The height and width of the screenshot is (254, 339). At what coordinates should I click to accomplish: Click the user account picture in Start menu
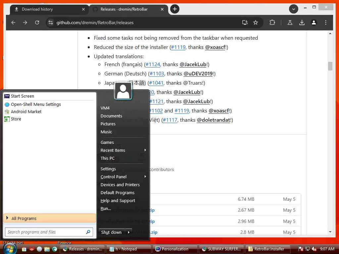[123, 91]
